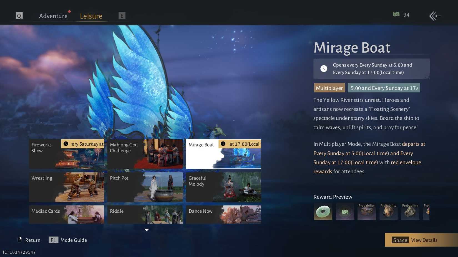Open the first Probability treasure chest reward
The height and width of the screenshot is (257, 458).
pyautogui.click(x=366, y=212)
